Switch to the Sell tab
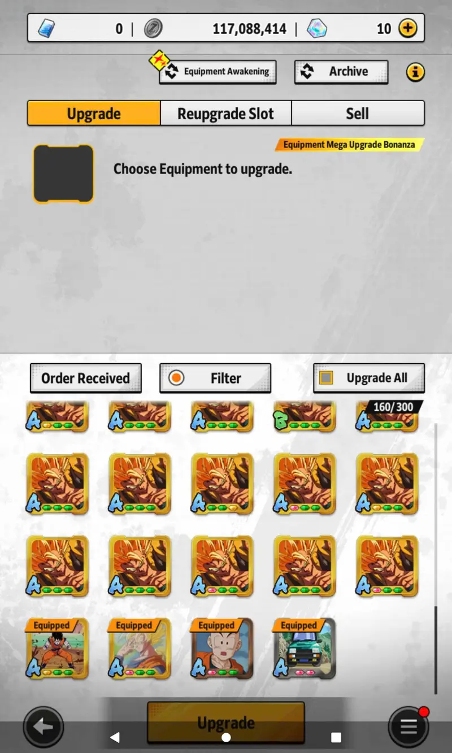Image resolution: width=452 pixels, height=753 pixels. (358, 113)
